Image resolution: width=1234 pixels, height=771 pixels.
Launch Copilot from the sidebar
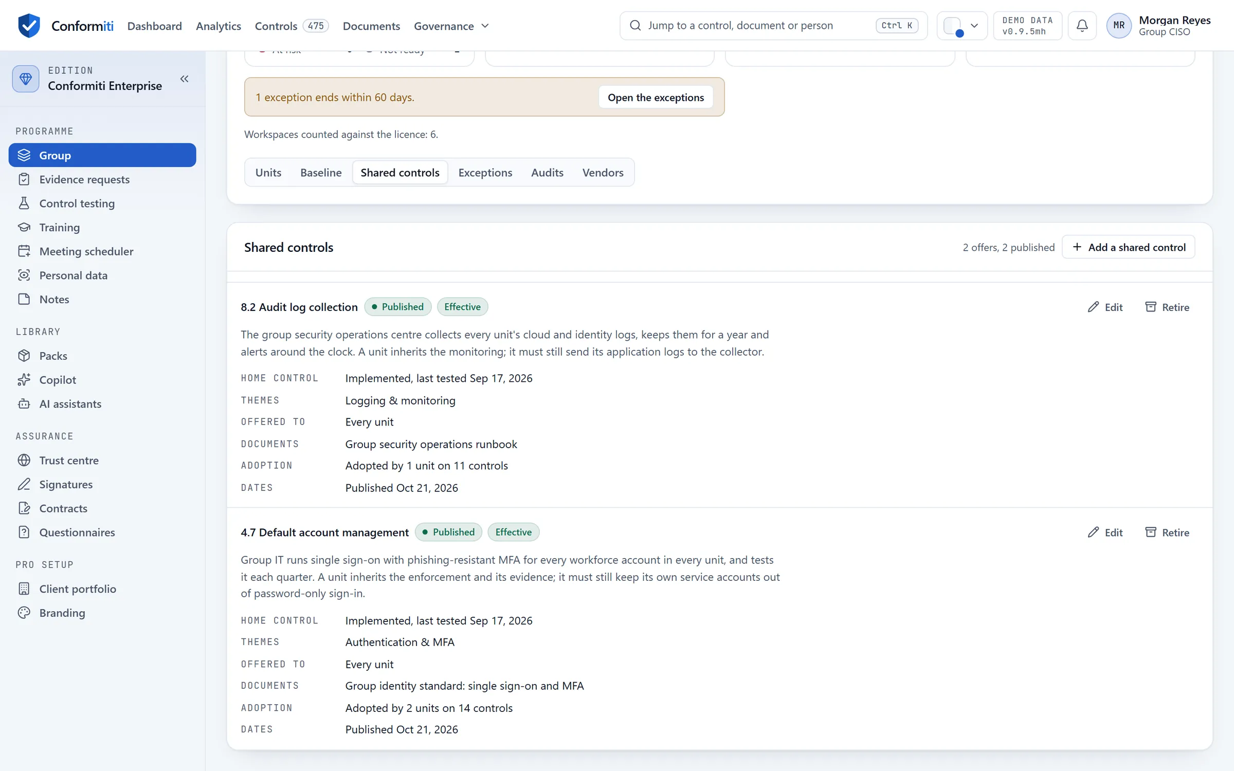(x=102, y=380)
